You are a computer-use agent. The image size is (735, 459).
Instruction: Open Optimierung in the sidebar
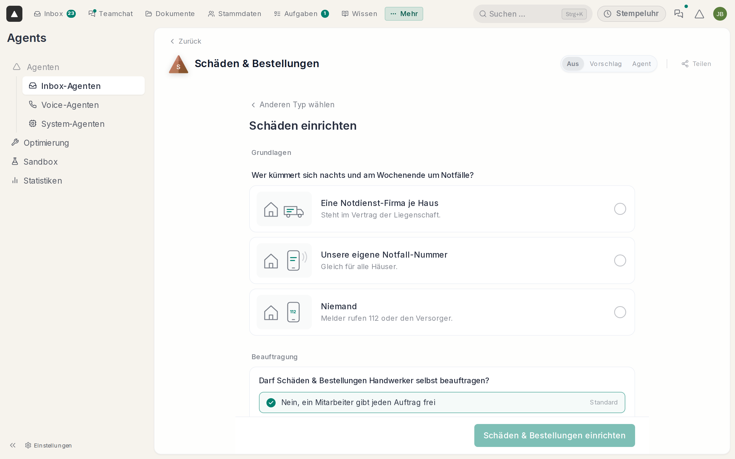(x=76, y=143)
